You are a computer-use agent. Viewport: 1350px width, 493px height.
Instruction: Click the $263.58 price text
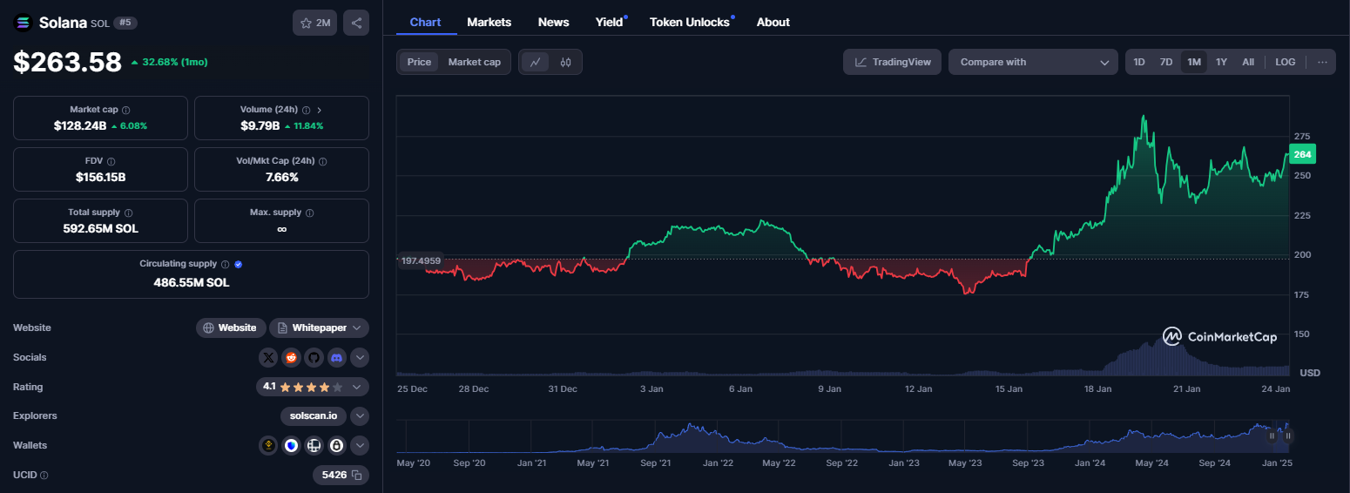click(67, 62)
